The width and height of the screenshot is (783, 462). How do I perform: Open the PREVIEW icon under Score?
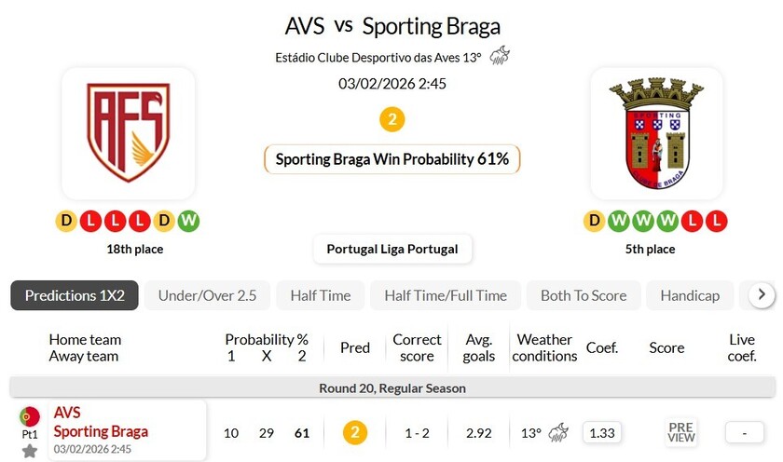coord(681,432)
